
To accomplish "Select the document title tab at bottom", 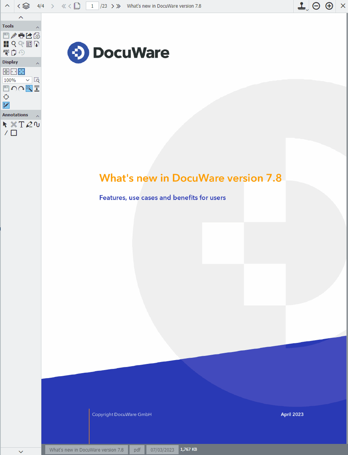I will click(86, 449).
